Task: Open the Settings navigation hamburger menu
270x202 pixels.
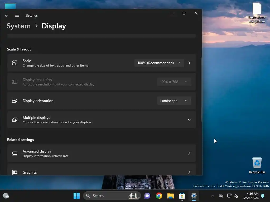Action: coord(17,15)
